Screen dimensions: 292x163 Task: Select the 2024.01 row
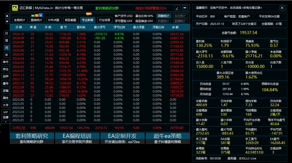[x=100, y=71]
